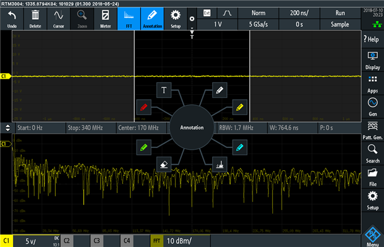Viewport: 384px width, 247px height.
Task: Click the trigger position T marker
Action: [x=192, y=35]
